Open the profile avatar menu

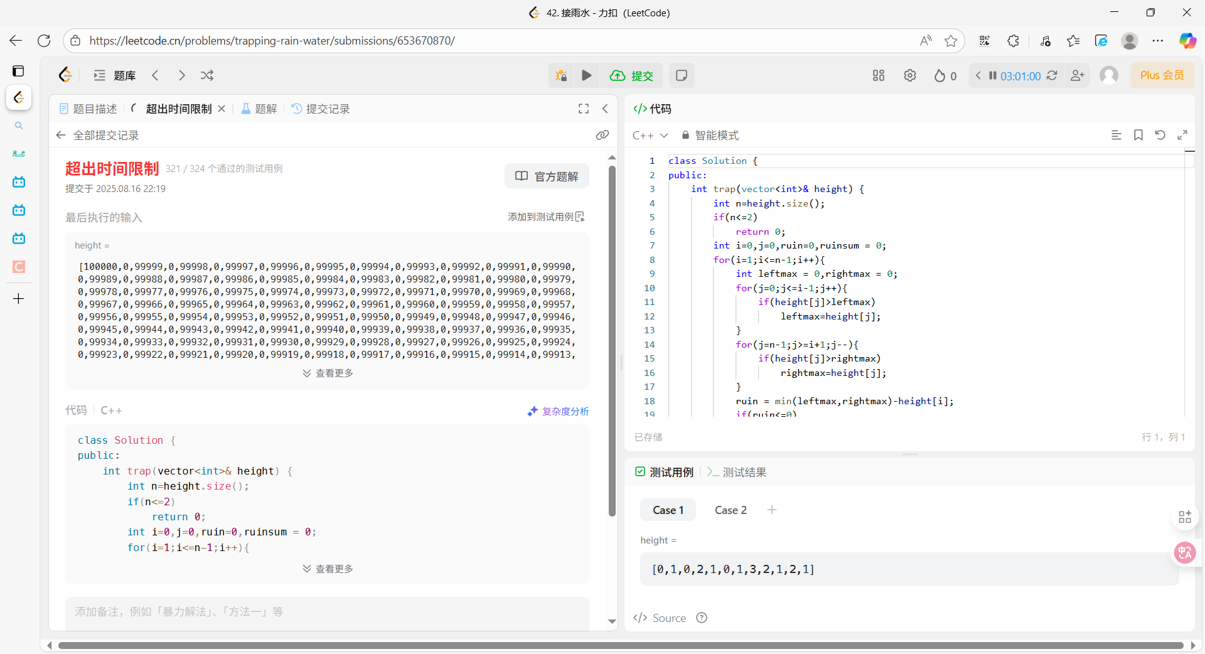[x=1109, y=75]
